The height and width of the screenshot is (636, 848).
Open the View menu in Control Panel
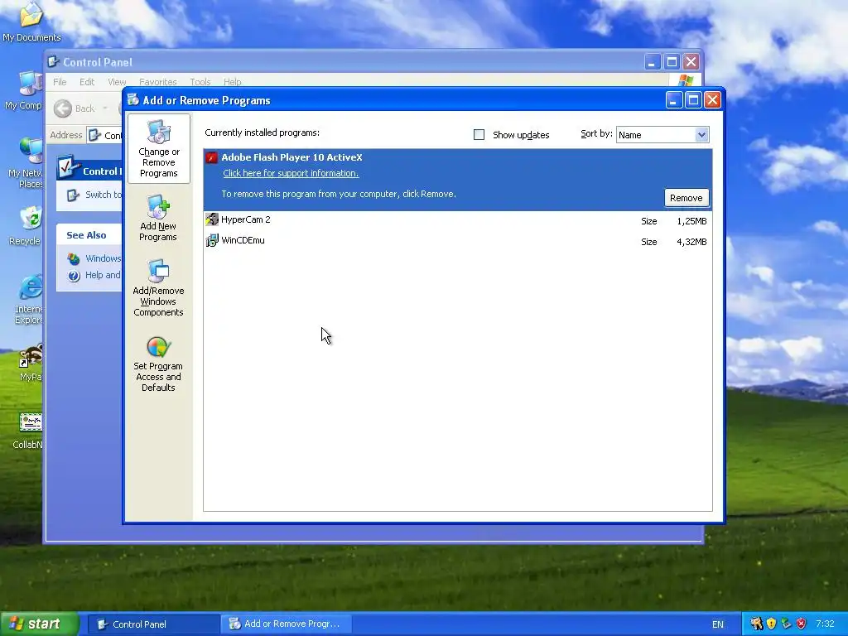pos(117,82)
